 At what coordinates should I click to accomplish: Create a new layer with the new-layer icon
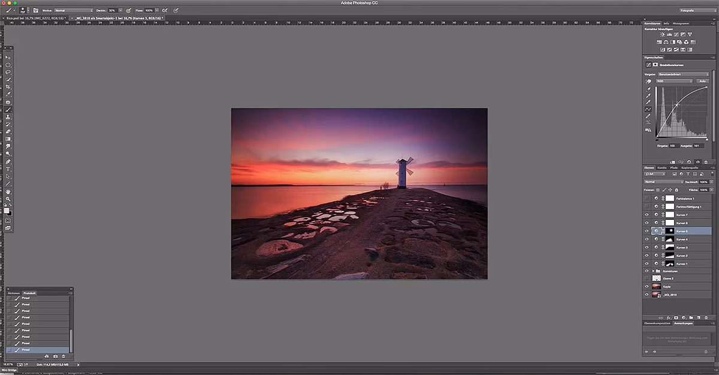697,317
